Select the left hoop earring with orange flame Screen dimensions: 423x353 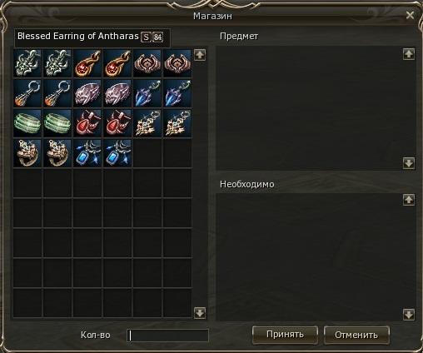click(27, 93)
